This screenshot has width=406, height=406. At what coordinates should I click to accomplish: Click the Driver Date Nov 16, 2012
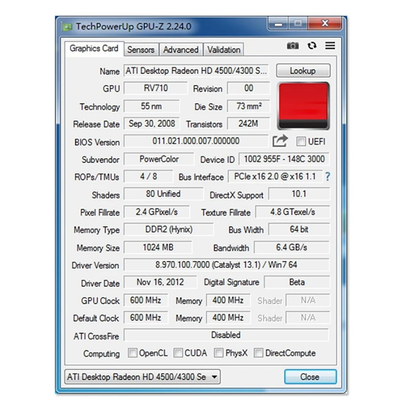(x=160, y=282)
